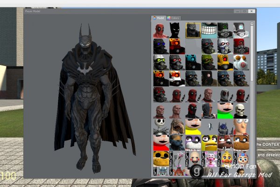Viewport: 280px width, 187px height.
Task: Maximize the Player Model window
Action: click(245, 11)
